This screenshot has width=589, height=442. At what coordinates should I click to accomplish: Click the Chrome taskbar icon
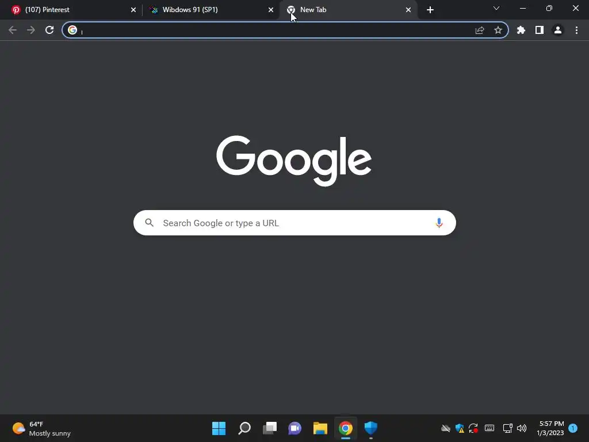(346, 428)
